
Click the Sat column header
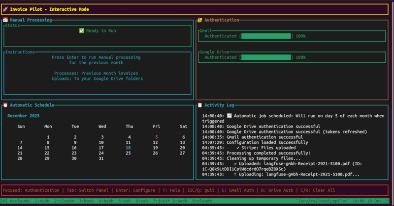pos(183,127)
